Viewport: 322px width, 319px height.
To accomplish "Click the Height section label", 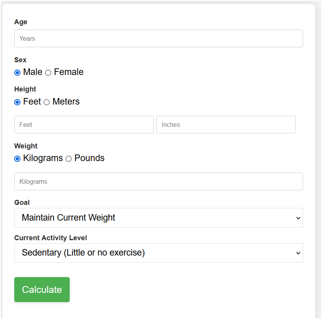I will tap(25, 89).
